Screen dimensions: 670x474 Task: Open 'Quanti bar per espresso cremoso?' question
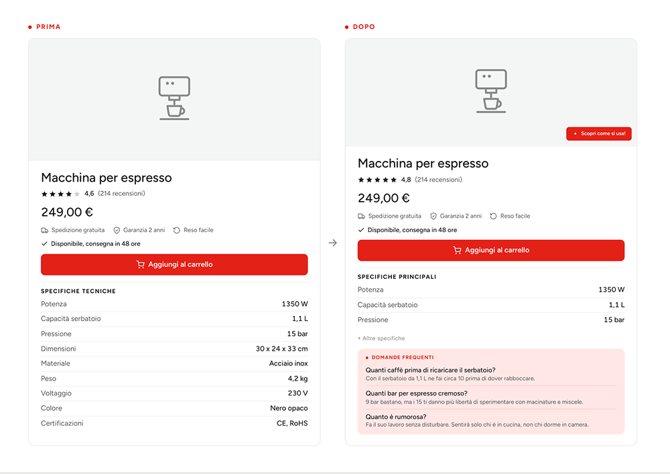point(416,394)
